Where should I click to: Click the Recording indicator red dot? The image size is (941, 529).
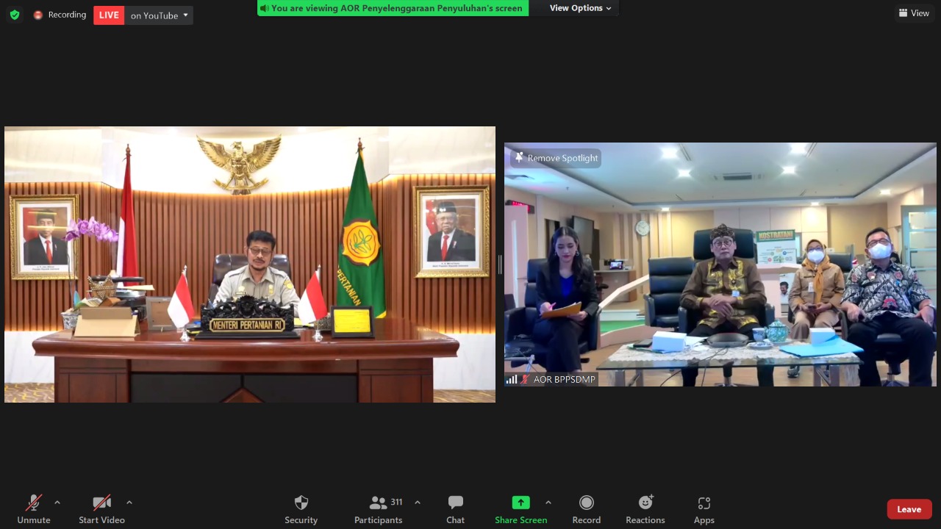click(38, 14)
